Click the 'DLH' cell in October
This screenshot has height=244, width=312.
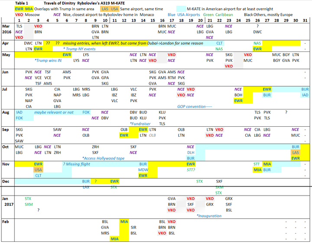(191, 153)
